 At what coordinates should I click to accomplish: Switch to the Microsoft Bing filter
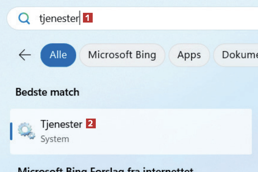coord(122,55)
